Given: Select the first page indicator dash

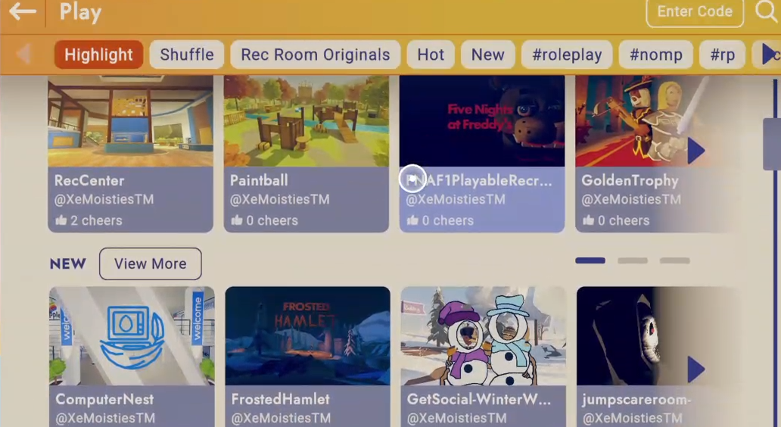Looking at the screenshot, I should pyautogui.click(x=590, y=260).
